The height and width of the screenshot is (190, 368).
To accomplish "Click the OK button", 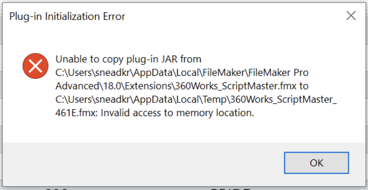I will coord(316,163).
